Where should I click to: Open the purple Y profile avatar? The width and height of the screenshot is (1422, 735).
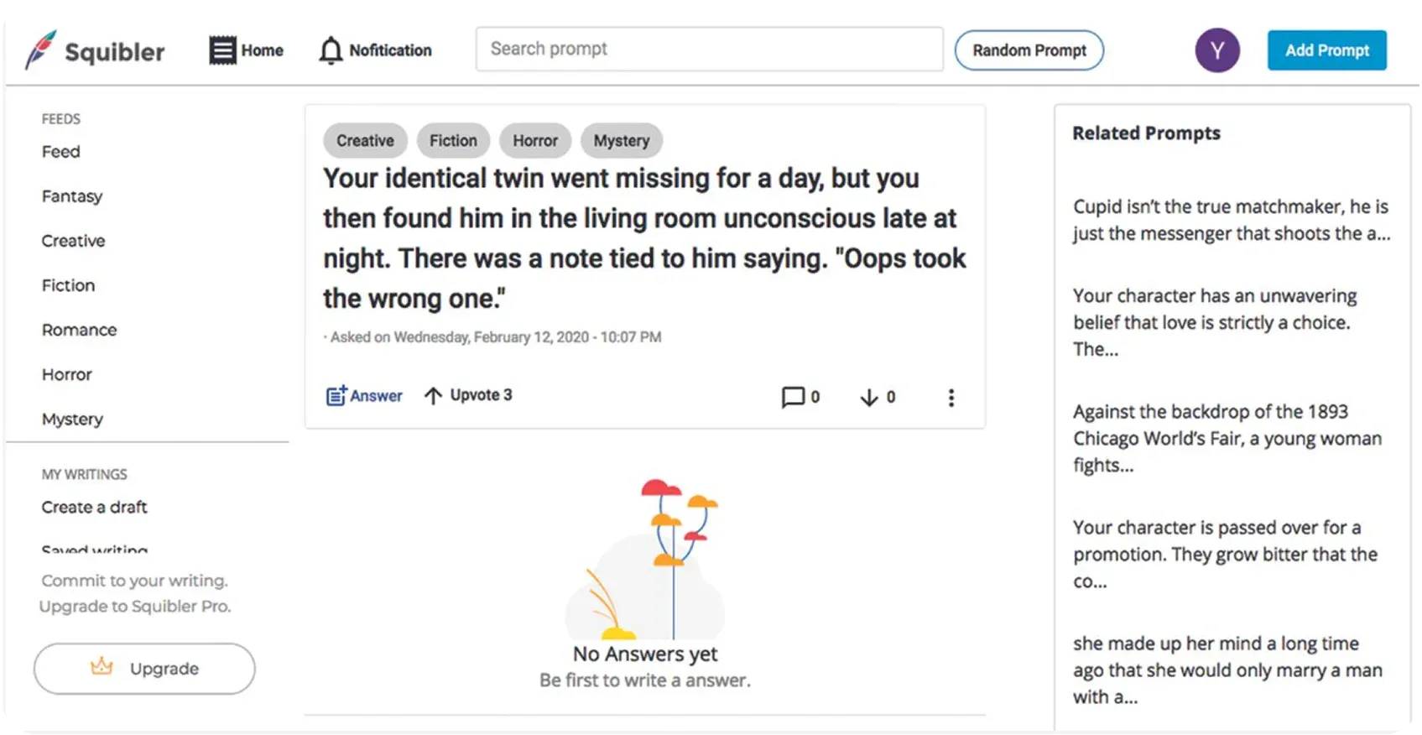[x=1216, y=50]
